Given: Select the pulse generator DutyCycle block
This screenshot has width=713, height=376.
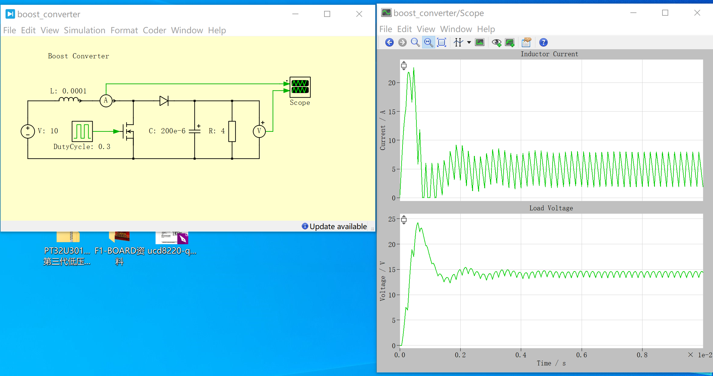Looking at the screenshot, I should pyautogui.click(x=82, y=131).
